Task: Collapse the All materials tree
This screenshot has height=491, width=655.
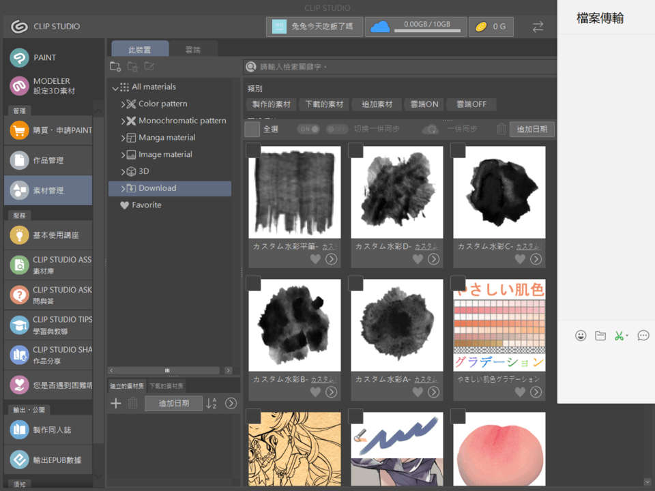Action: (115, 87)
